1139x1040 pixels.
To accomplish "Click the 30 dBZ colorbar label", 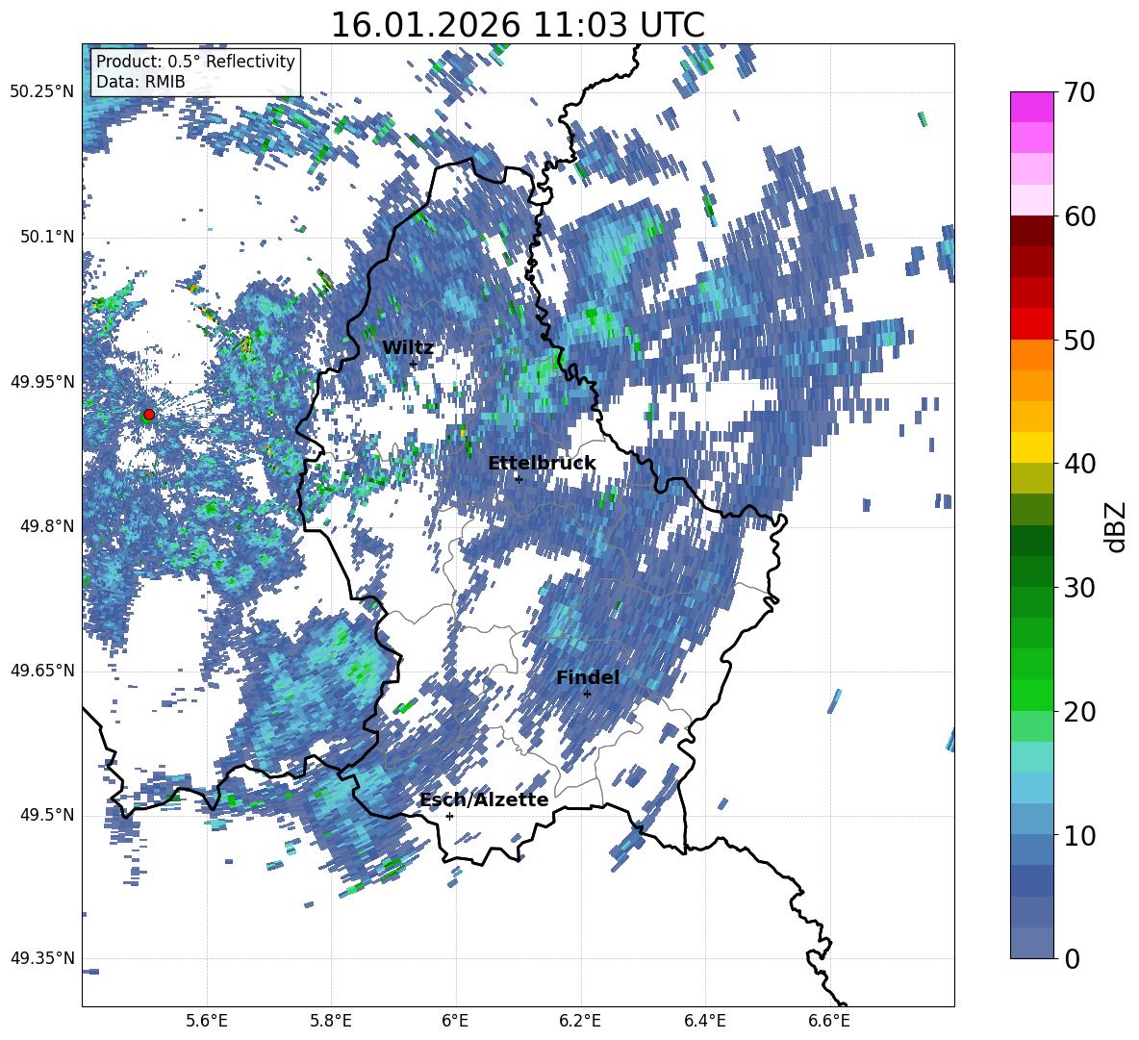I will 1080,587.
